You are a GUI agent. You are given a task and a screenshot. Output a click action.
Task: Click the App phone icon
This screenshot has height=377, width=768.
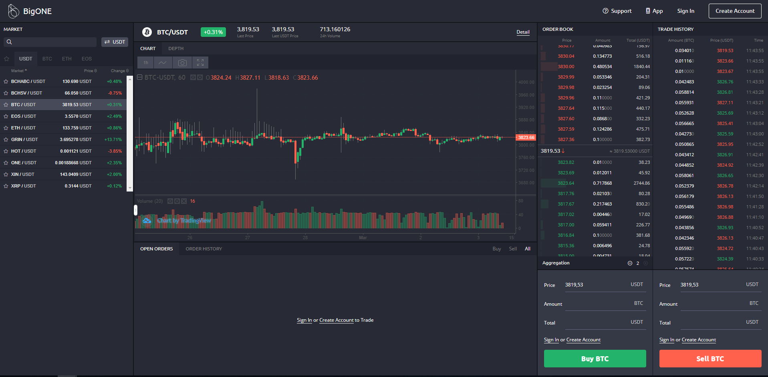coord(648,11)
